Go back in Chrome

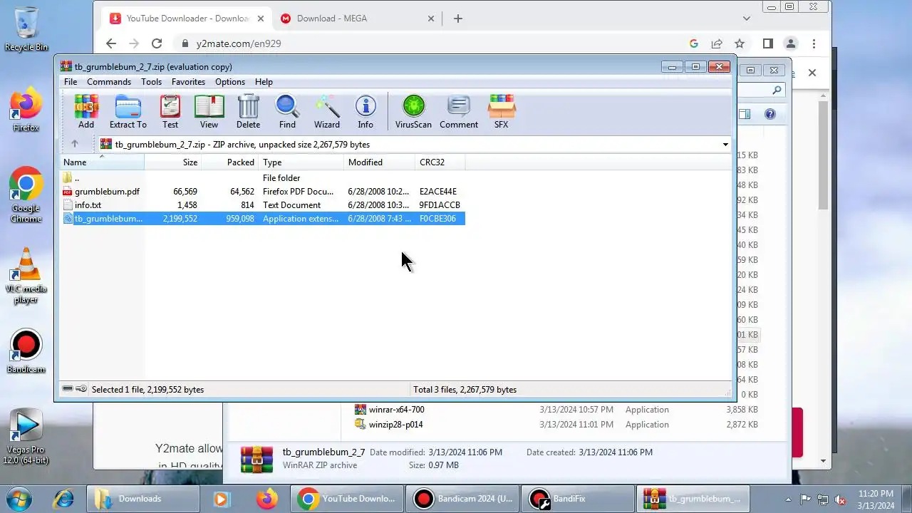(x=111, y=43)
